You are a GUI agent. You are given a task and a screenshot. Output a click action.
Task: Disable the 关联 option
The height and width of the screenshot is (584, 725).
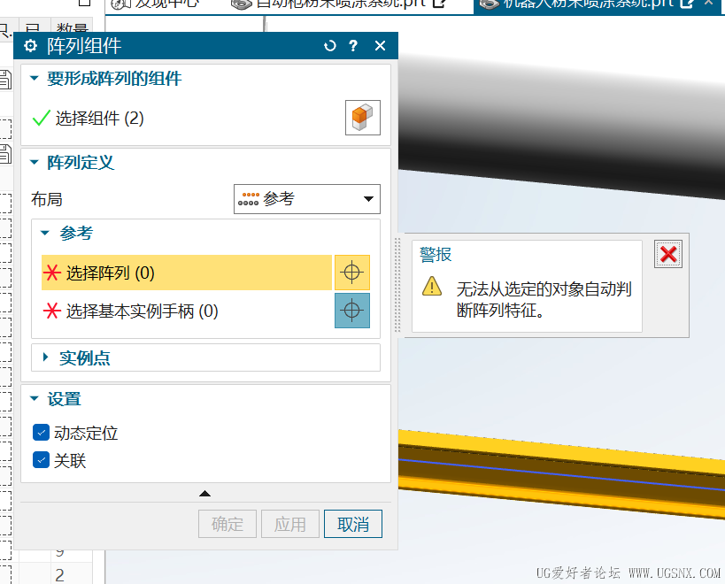[40, 459]
